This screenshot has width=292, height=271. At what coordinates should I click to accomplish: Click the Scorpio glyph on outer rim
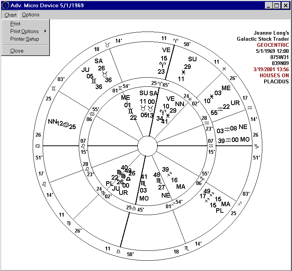(x=187, y=249)
